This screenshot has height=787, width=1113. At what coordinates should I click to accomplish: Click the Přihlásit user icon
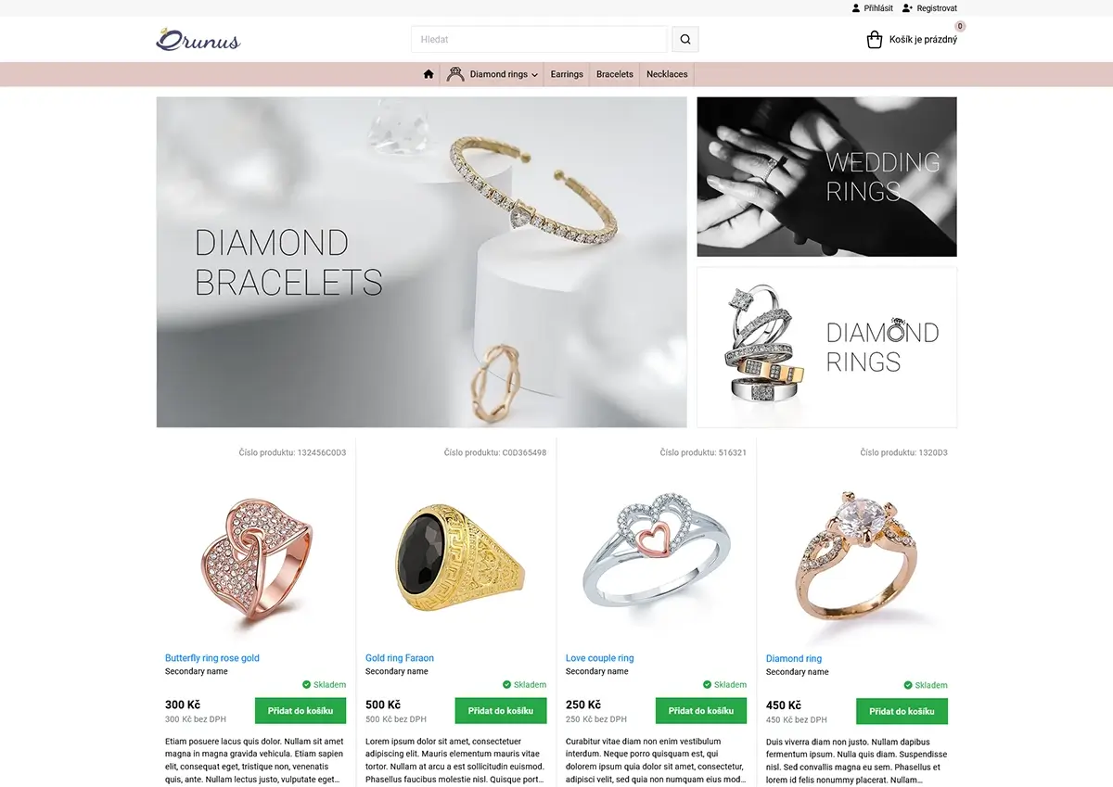coord(856,8)
